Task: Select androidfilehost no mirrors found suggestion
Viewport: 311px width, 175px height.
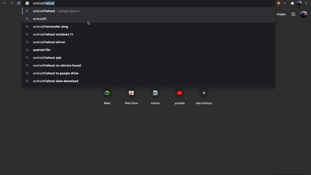Action: [148, 66]
